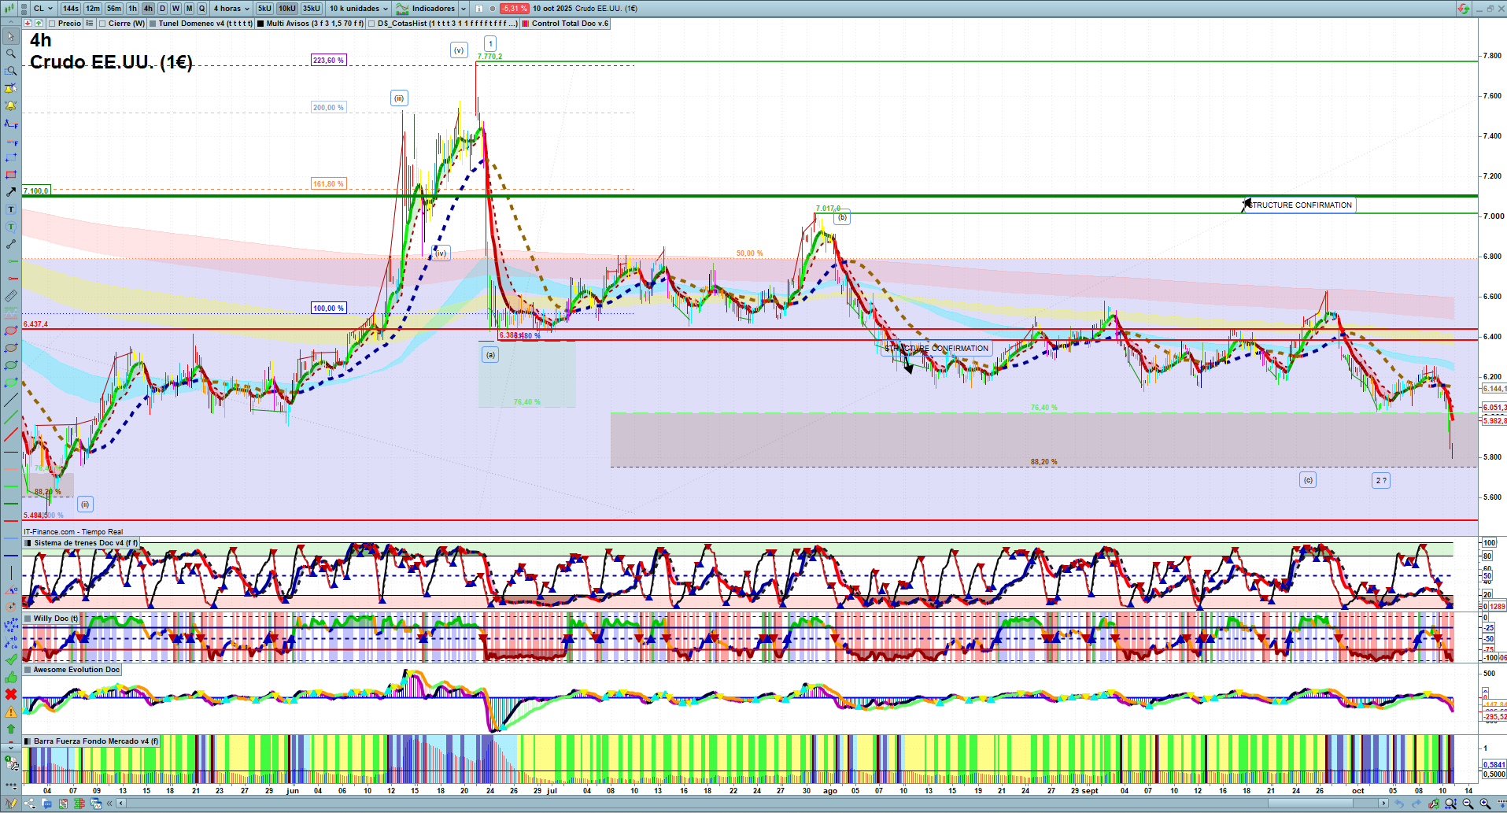Click the red X delete icon
The width and height of the screenshot is (1507, 813).
[x=11, y=694]
